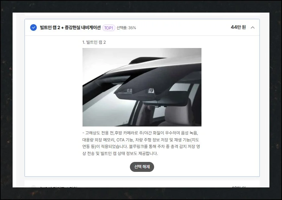Uncheck the blue 빌트인 캠 2 option checkmark
This screenshot has width=282, height=200.
(x=33, y=27)
